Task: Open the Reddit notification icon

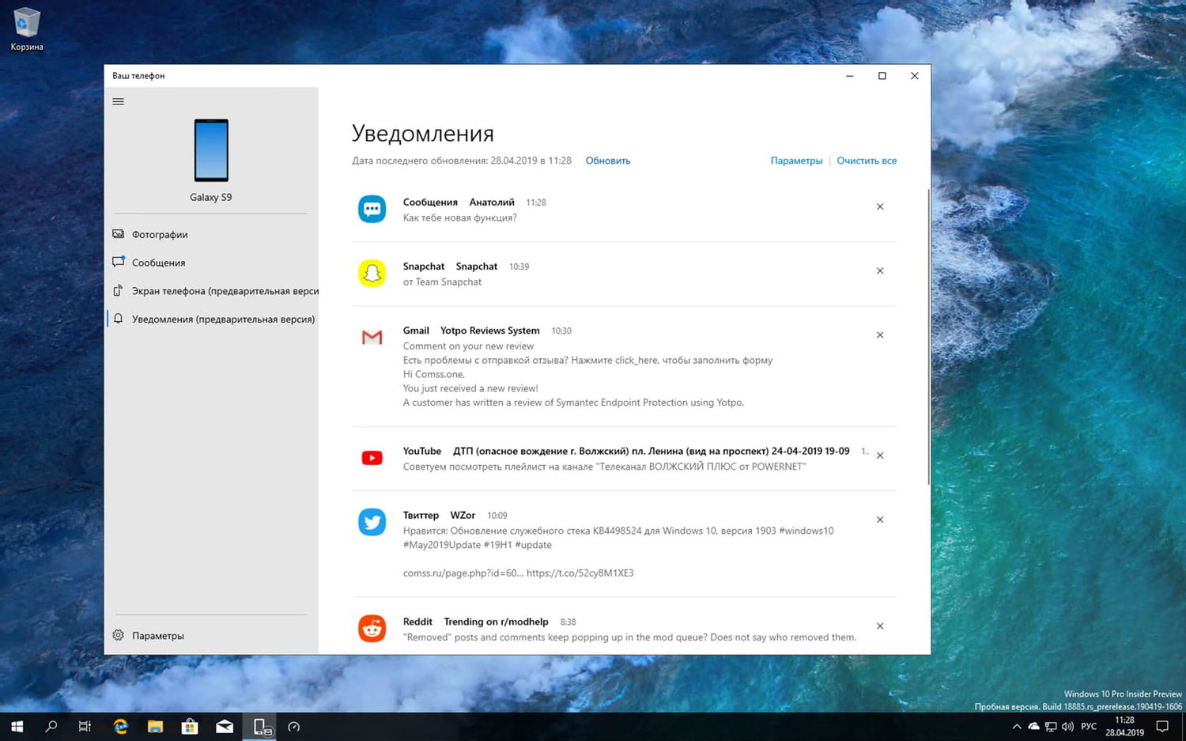Action: (x=372, y=628)
